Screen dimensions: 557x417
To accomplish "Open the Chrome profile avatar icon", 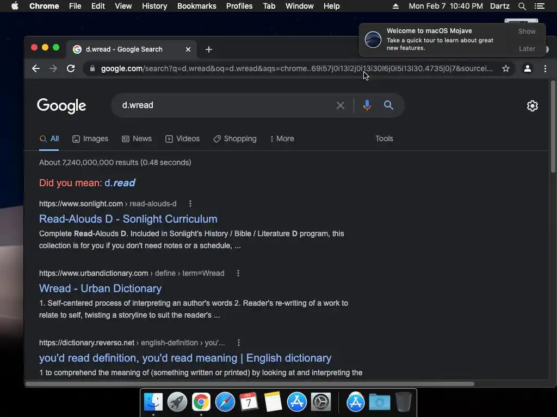I will [528, 68].
